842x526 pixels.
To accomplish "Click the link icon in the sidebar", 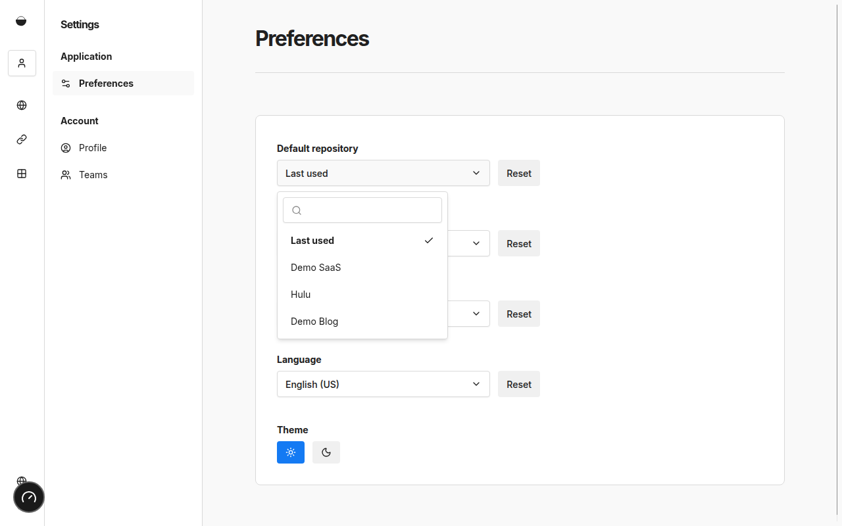I will pos(21,139).
